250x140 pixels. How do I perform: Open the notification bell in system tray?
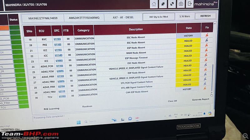coord(204,114)
